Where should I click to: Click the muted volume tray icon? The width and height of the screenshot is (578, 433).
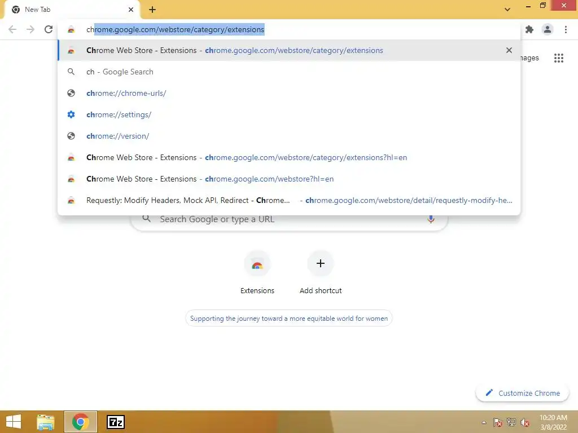pyautogui.click(x=525, y=422)
